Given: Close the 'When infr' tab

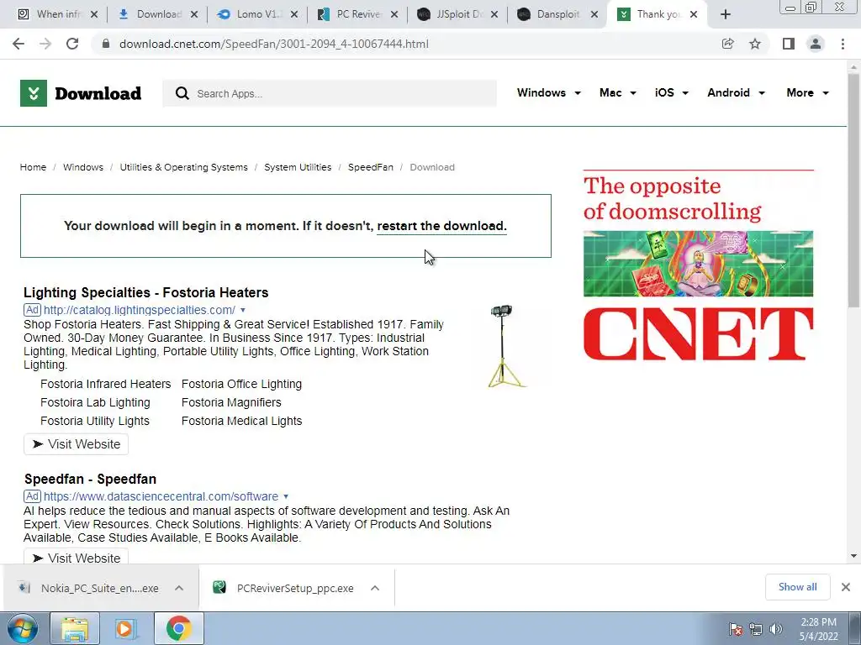Looking at the screenshot, I should 94,15.
